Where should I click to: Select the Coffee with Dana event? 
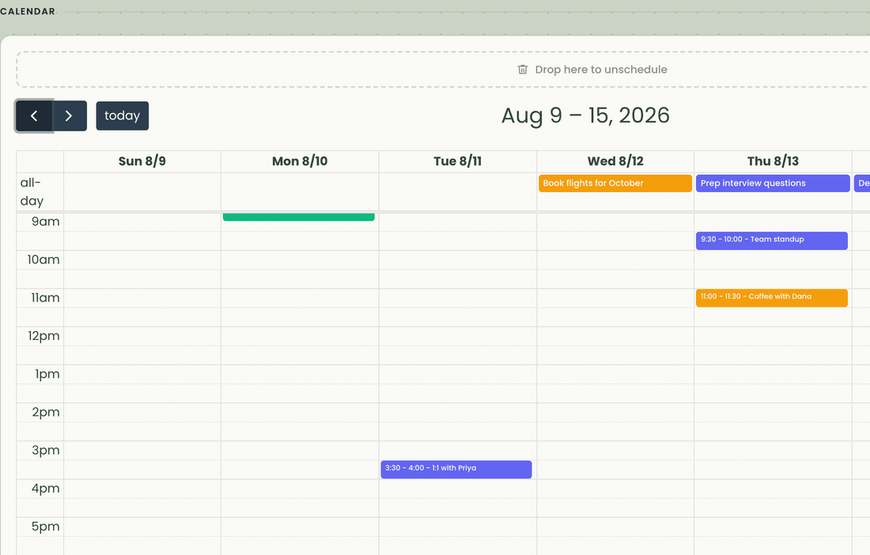[771, 298]
